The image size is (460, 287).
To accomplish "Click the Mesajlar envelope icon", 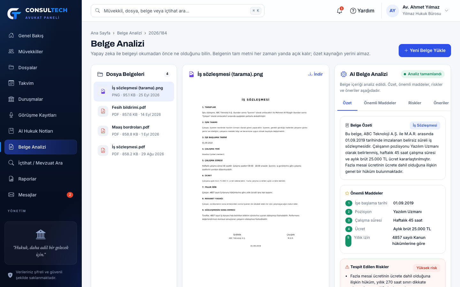I will tap(11, 195).
